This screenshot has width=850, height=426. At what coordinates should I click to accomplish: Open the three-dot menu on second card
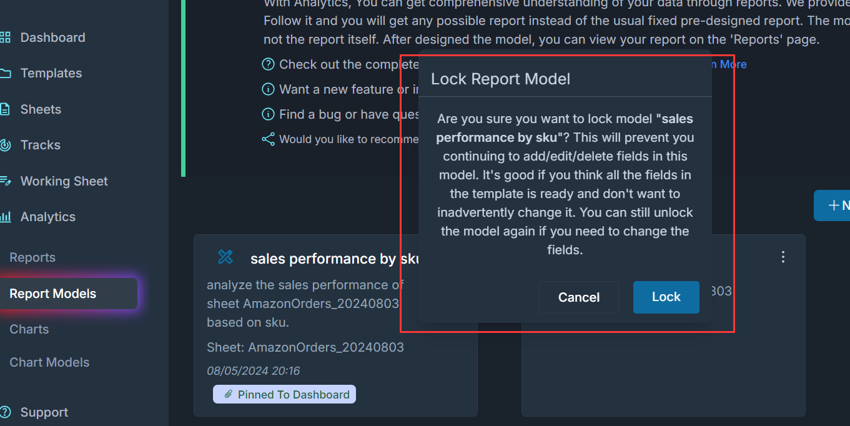coord(783,257)
